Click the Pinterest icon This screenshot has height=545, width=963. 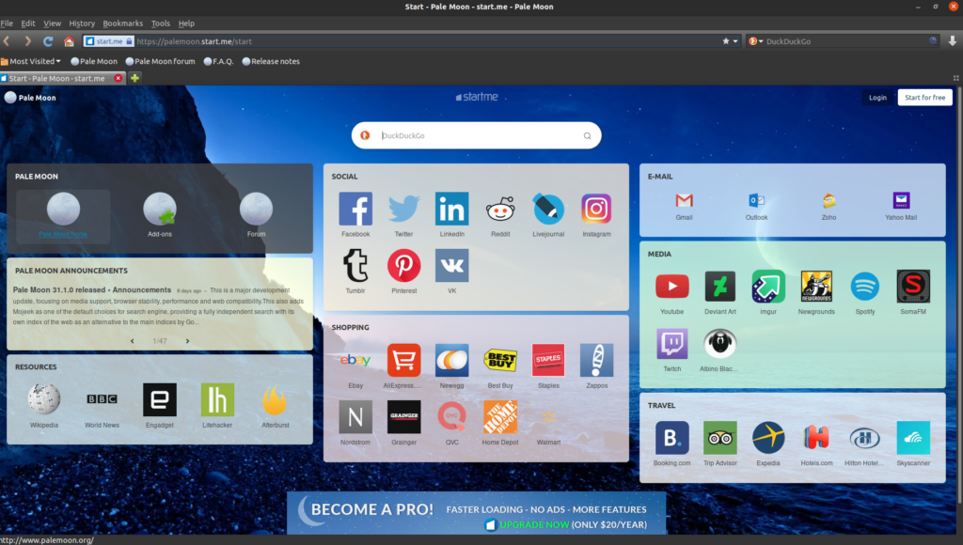click(403, 266)
